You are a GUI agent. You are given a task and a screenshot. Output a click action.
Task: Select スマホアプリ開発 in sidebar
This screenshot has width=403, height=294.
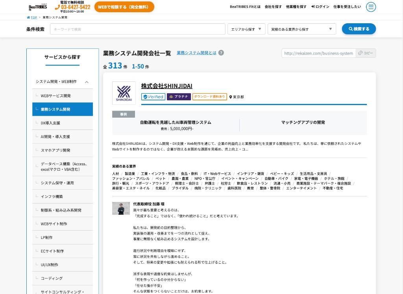click(x=63, y=150)
